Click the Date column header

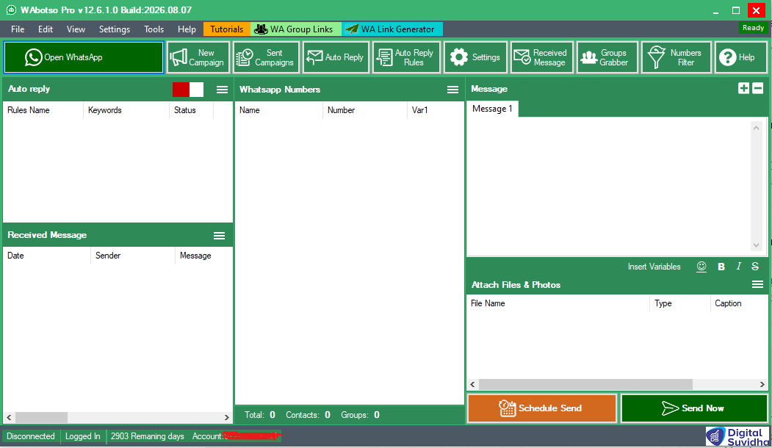click(47, 256)
